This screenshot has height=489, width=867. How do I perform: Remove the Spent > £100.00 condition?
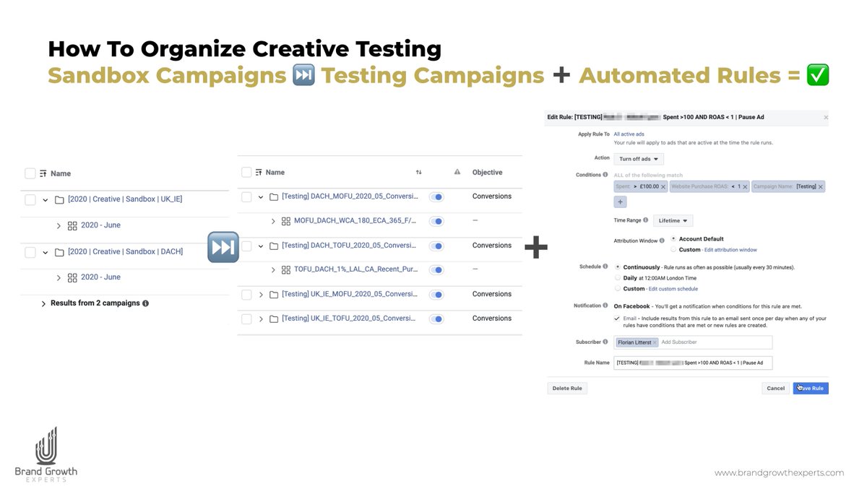[662, 187]
